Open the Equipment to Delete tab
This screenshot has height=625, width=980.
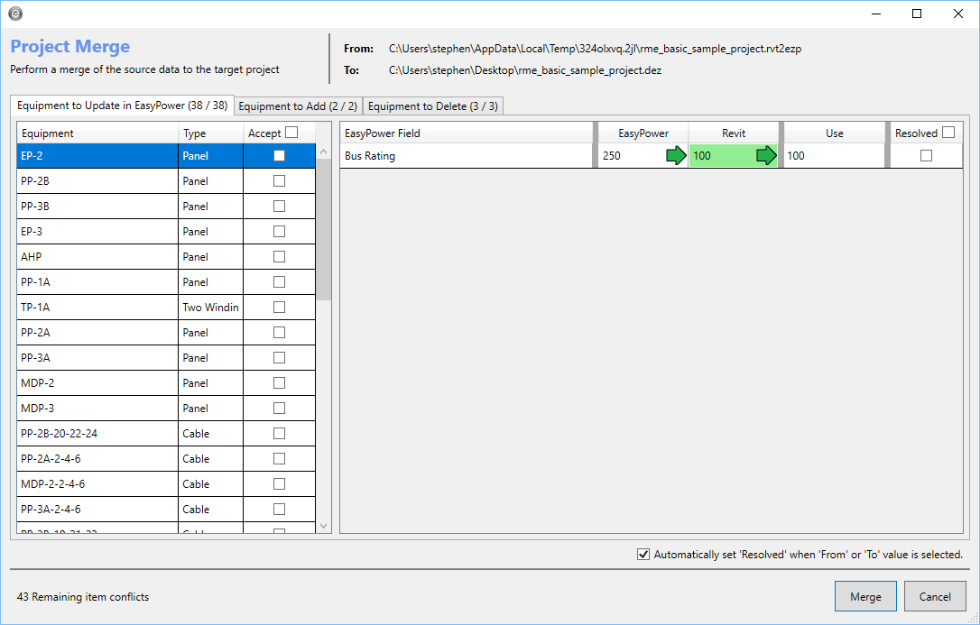pos(433,106)
